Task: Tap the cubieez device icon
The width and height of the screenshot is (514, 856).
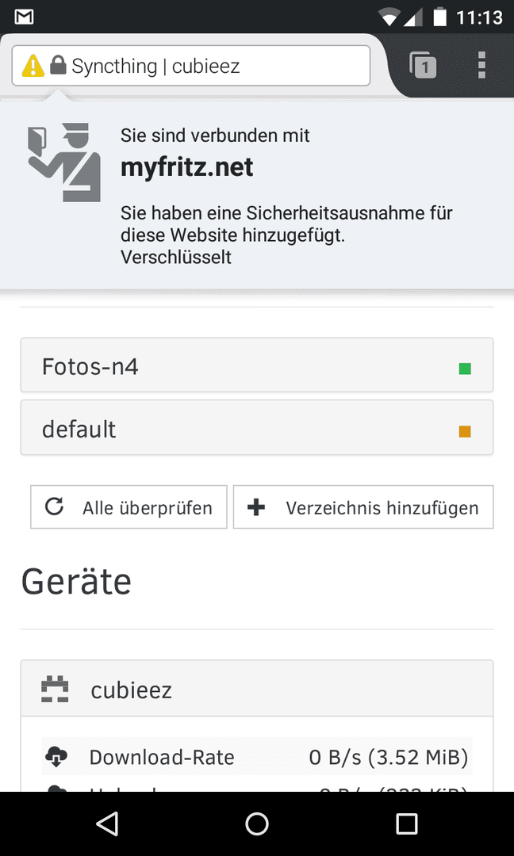Action: 56,689
